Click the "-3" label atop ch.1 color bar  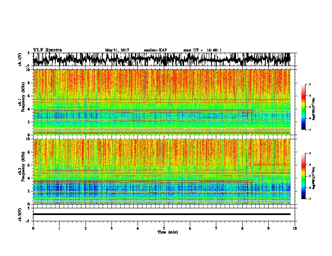[309, 84]
